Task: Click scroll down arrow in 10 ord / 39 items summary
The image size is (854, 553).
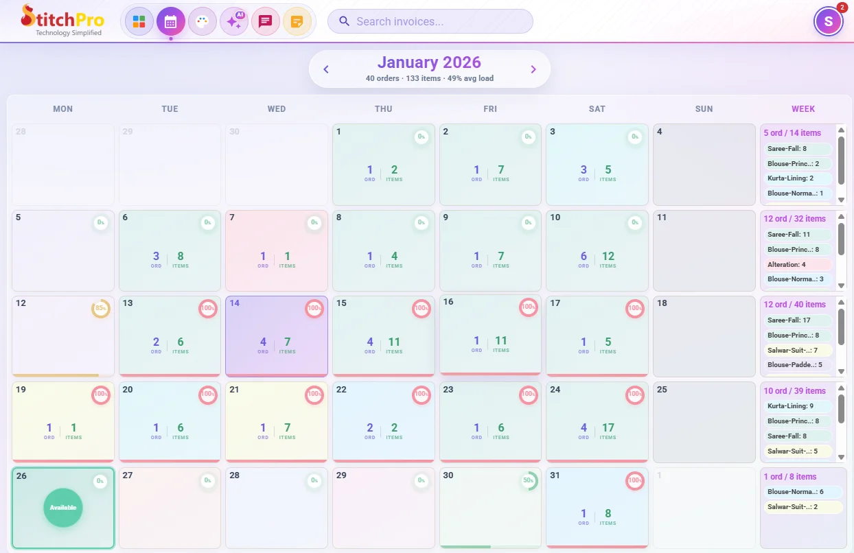Action: click(841, 457)
